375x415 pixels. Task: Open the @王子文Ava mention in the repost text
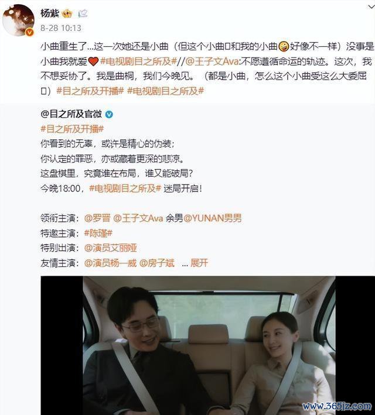(x=212, y=61)
